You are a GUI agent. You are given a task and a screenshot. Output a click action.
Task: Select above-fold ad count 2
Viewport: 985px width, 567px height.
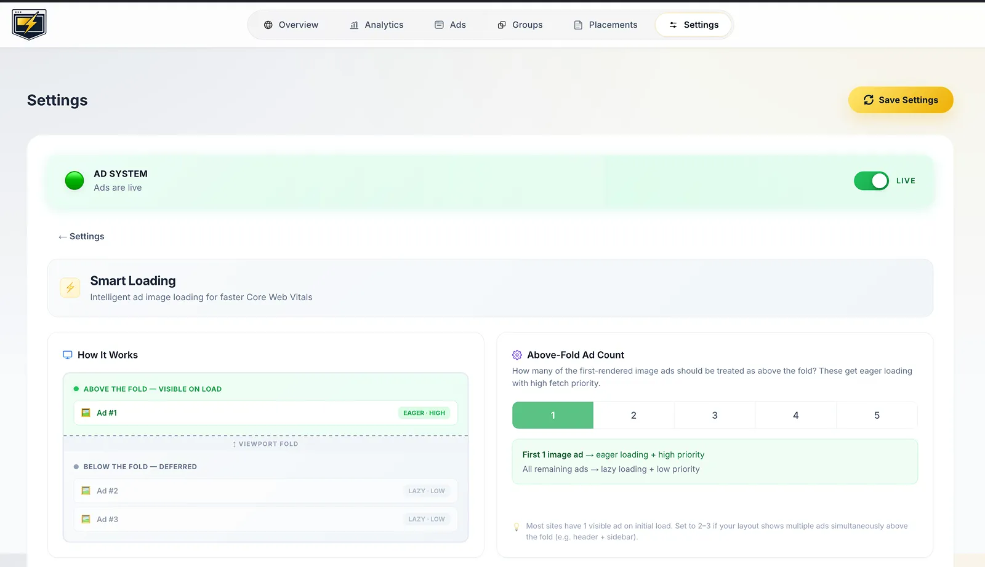pyautogui.click(x=633, y=415)
